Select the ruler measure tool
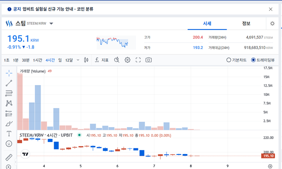The width and height of the screenshot is (282, 169). click(9, 157)
